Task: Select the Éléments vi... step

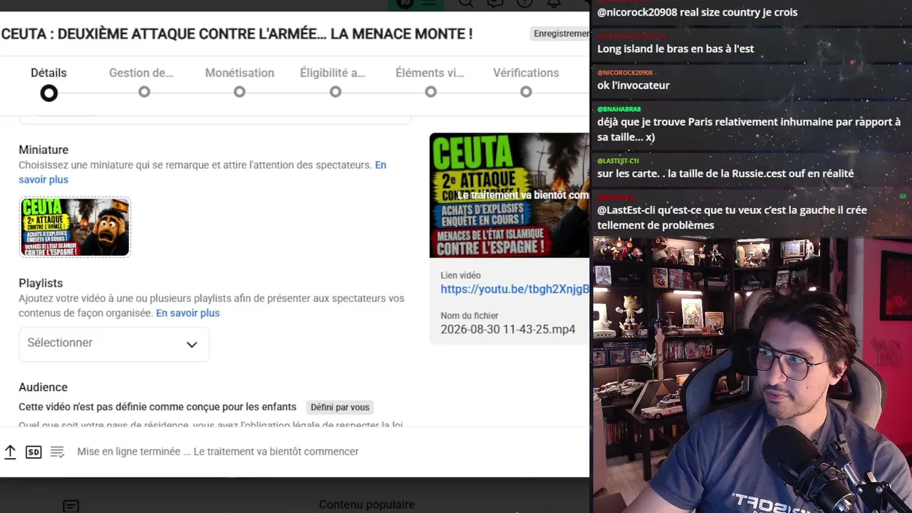Action: pos(430,83)
